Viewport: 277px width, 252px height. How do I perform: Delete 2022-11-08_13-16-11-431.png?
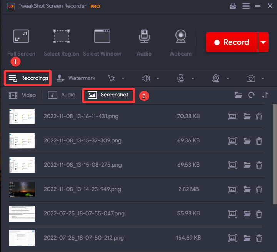(x=259, y=117)
